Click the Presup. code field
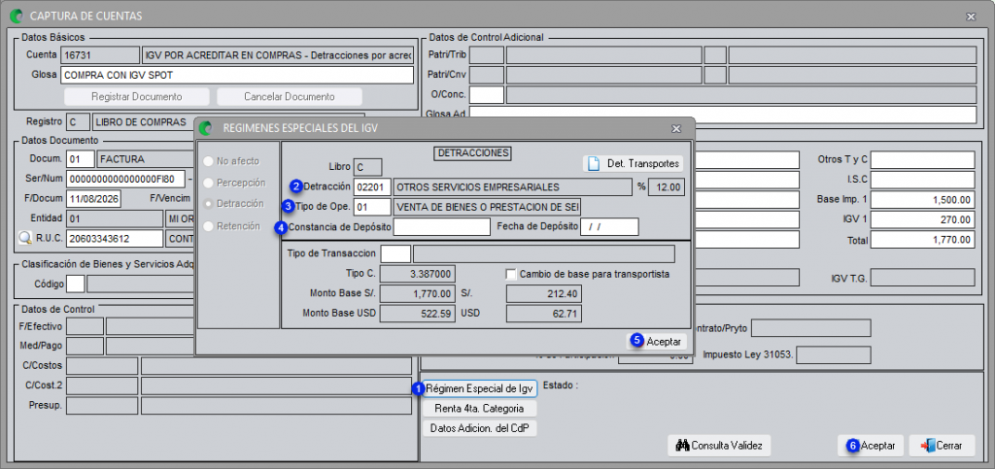 pos(101,406)
